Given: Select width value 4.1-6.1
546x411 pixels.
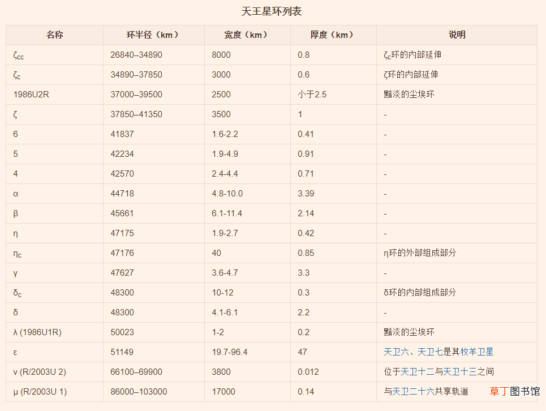Looking at the screenshot, I should [x=225, y=312].
